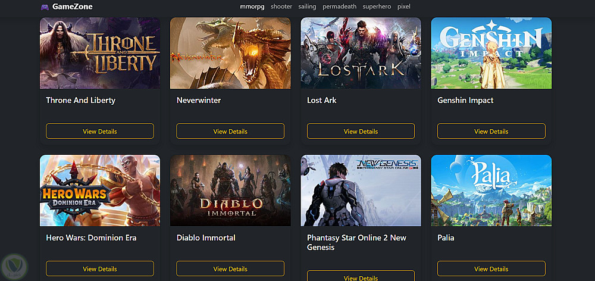
Task: Open the permadeath category
Action: click(x=339, y=7)
